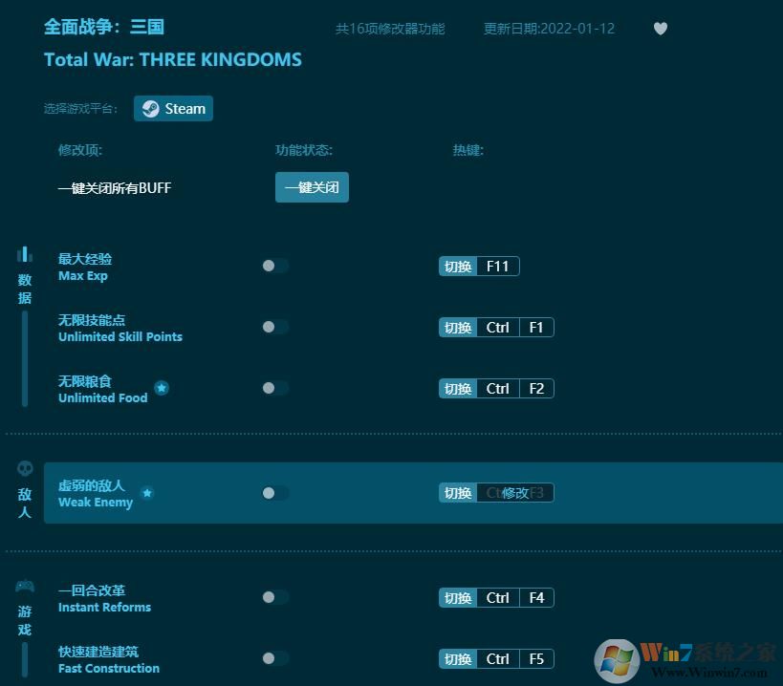Click the hotkey edit field on Weak Enemy
Screen dimensions: 783x686
point(516,492)
